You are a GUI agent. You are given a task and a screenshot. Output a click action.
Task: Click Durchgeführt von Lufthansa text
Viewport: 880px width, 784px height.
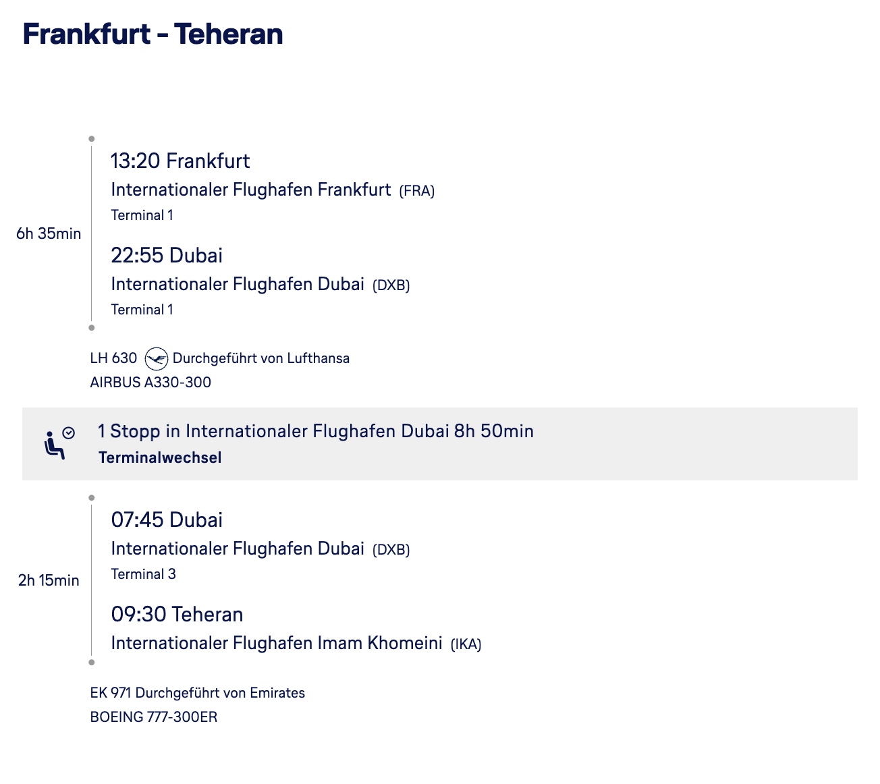[x=261, y=358]
